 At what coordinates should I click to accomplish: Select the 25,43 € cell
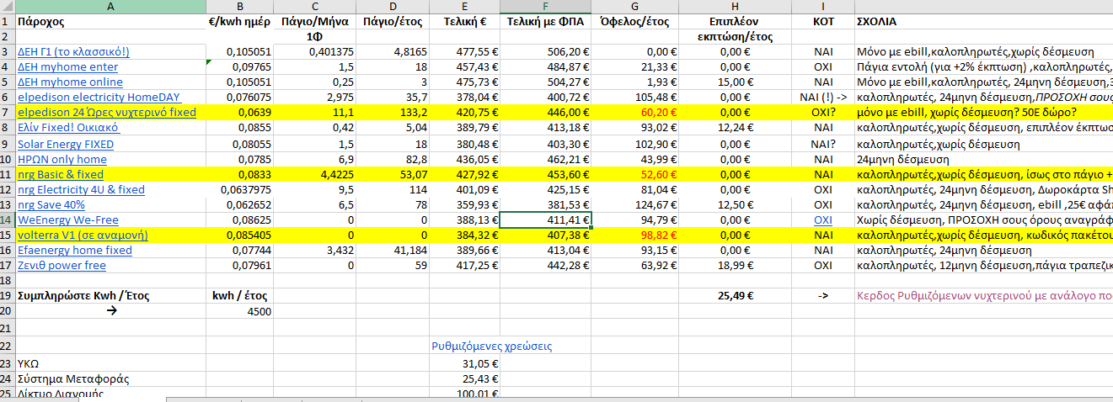[464, 378]
